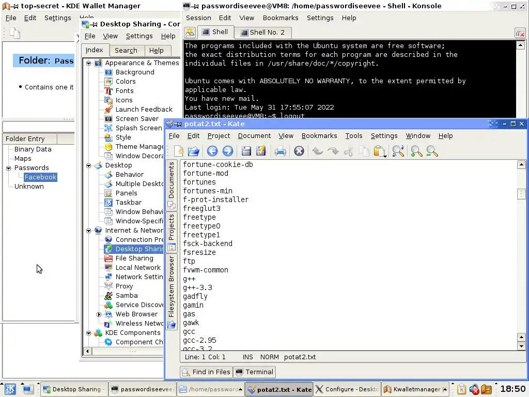
Task: Click the Kate editor scroll up arrow
Action: [x=521, y=165]
